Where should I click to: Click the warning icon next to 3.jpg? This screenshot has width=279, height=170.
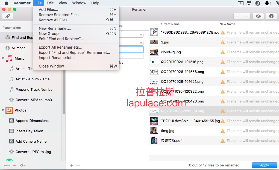[223, 42]
